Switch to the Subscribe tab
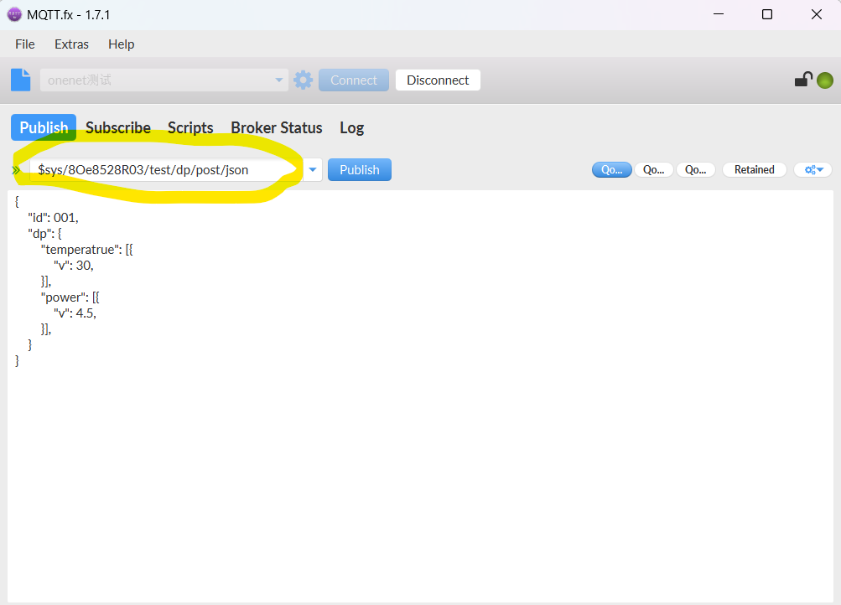This screenshot has width=841, height=605. pos(118,127)
